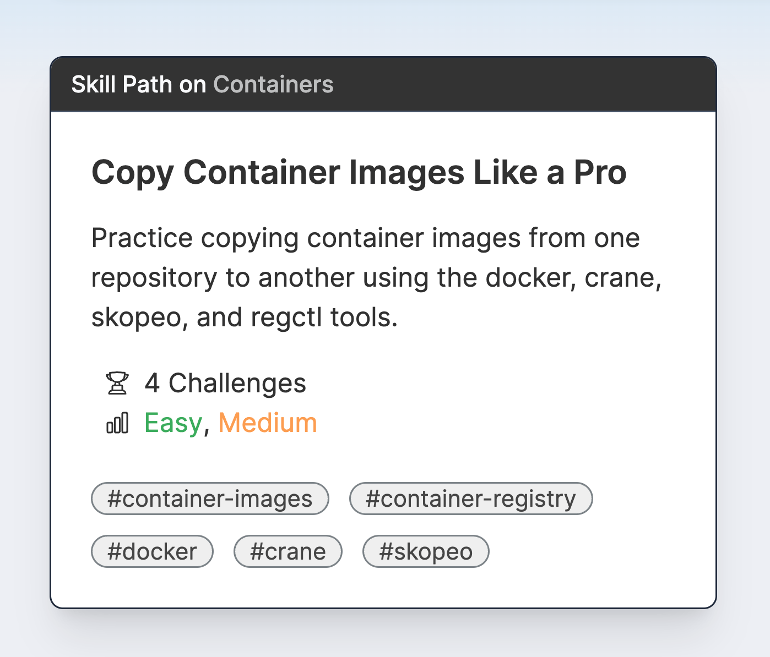Click the Containers link in the header
770x657 pixels.
(x=273, y=84)
